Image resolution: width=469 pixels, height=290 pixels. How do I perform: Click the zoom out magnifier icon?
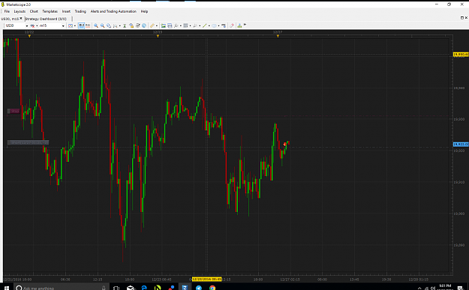tap(102, 25)
